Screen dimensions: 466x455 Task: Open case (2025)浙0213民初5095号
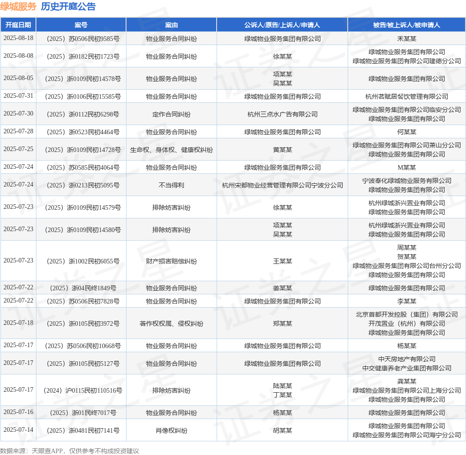[83, 185]
